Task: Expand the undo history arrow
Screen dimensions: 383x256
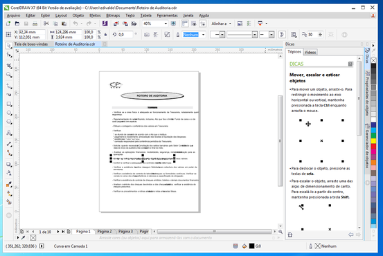Action: pyautogui.click(x=82, y=24)
